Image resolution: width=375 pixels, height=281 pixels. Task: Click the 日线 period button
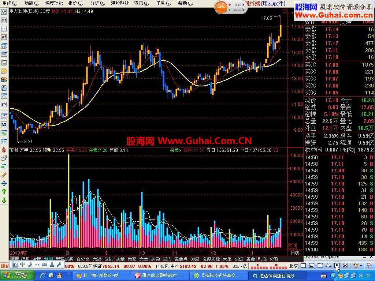[x=295, y=252]
